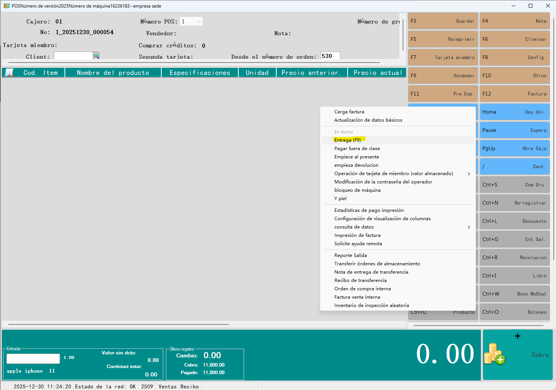Open the Número POS dropdown

(199, 22)
